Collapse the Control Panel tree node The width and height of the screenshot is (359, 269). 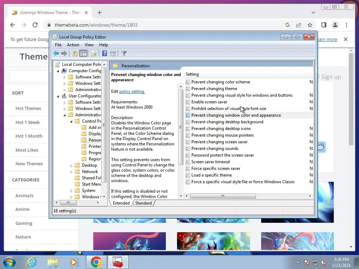71,122
